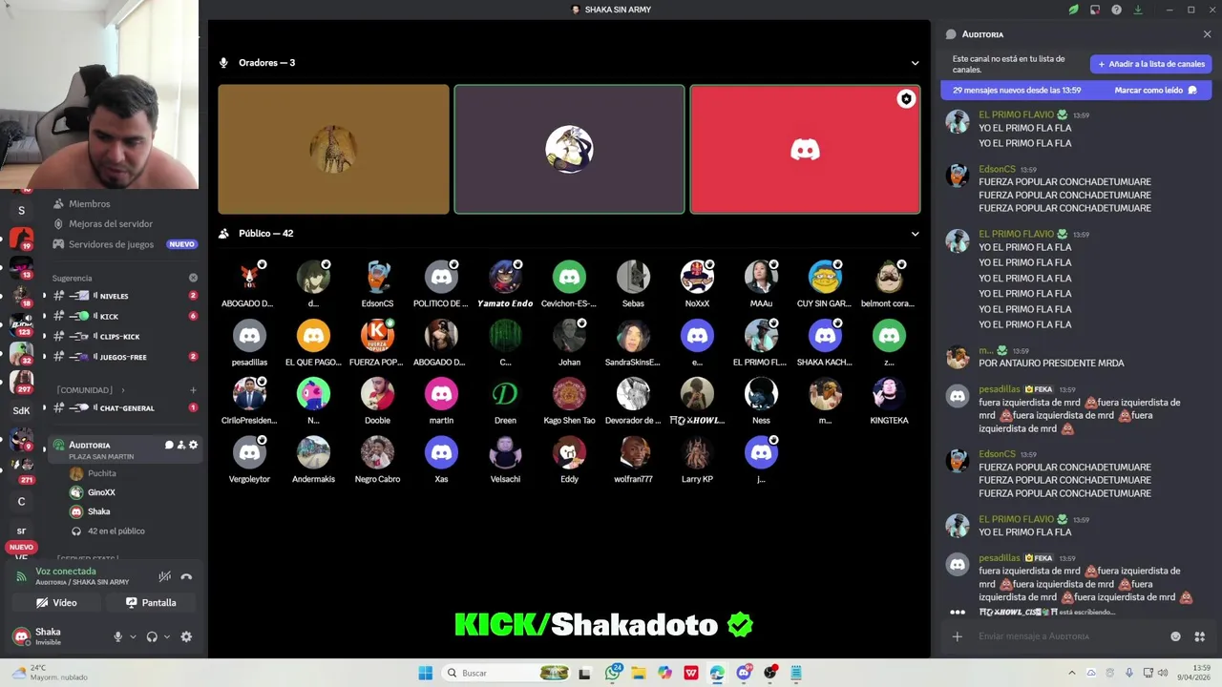This screenshot has width=1222, height=687.
Task: Open Discord help question-mark icon
Action: pyautogui.click(x=1116, y=10)
